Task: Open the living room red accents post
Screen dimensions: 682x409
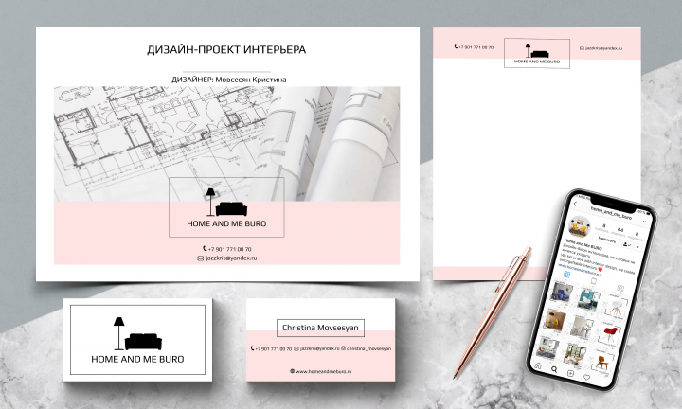Action: pos(548,347)
